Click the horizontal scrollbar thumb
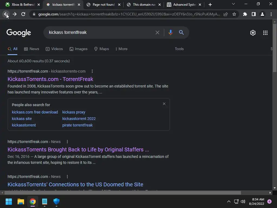 pos(123,193)
